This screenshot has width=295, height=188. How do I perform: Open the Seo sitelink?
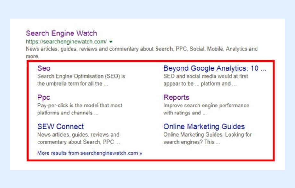44,68
